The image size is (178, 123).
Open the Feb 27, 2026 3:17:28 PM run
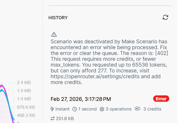tap(81, 99)
